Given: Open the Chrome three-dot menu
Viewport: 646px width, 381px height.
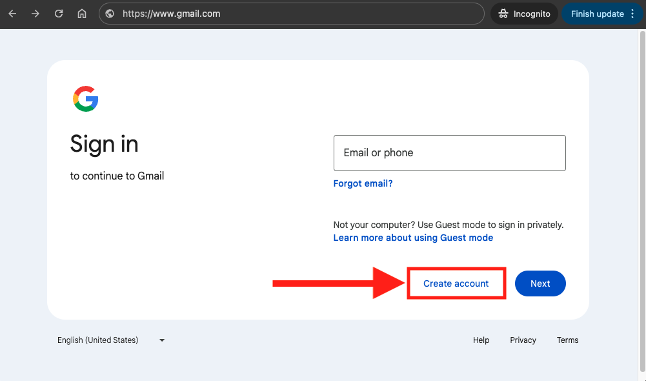Looking at the screenshot, I should (633, 14).
